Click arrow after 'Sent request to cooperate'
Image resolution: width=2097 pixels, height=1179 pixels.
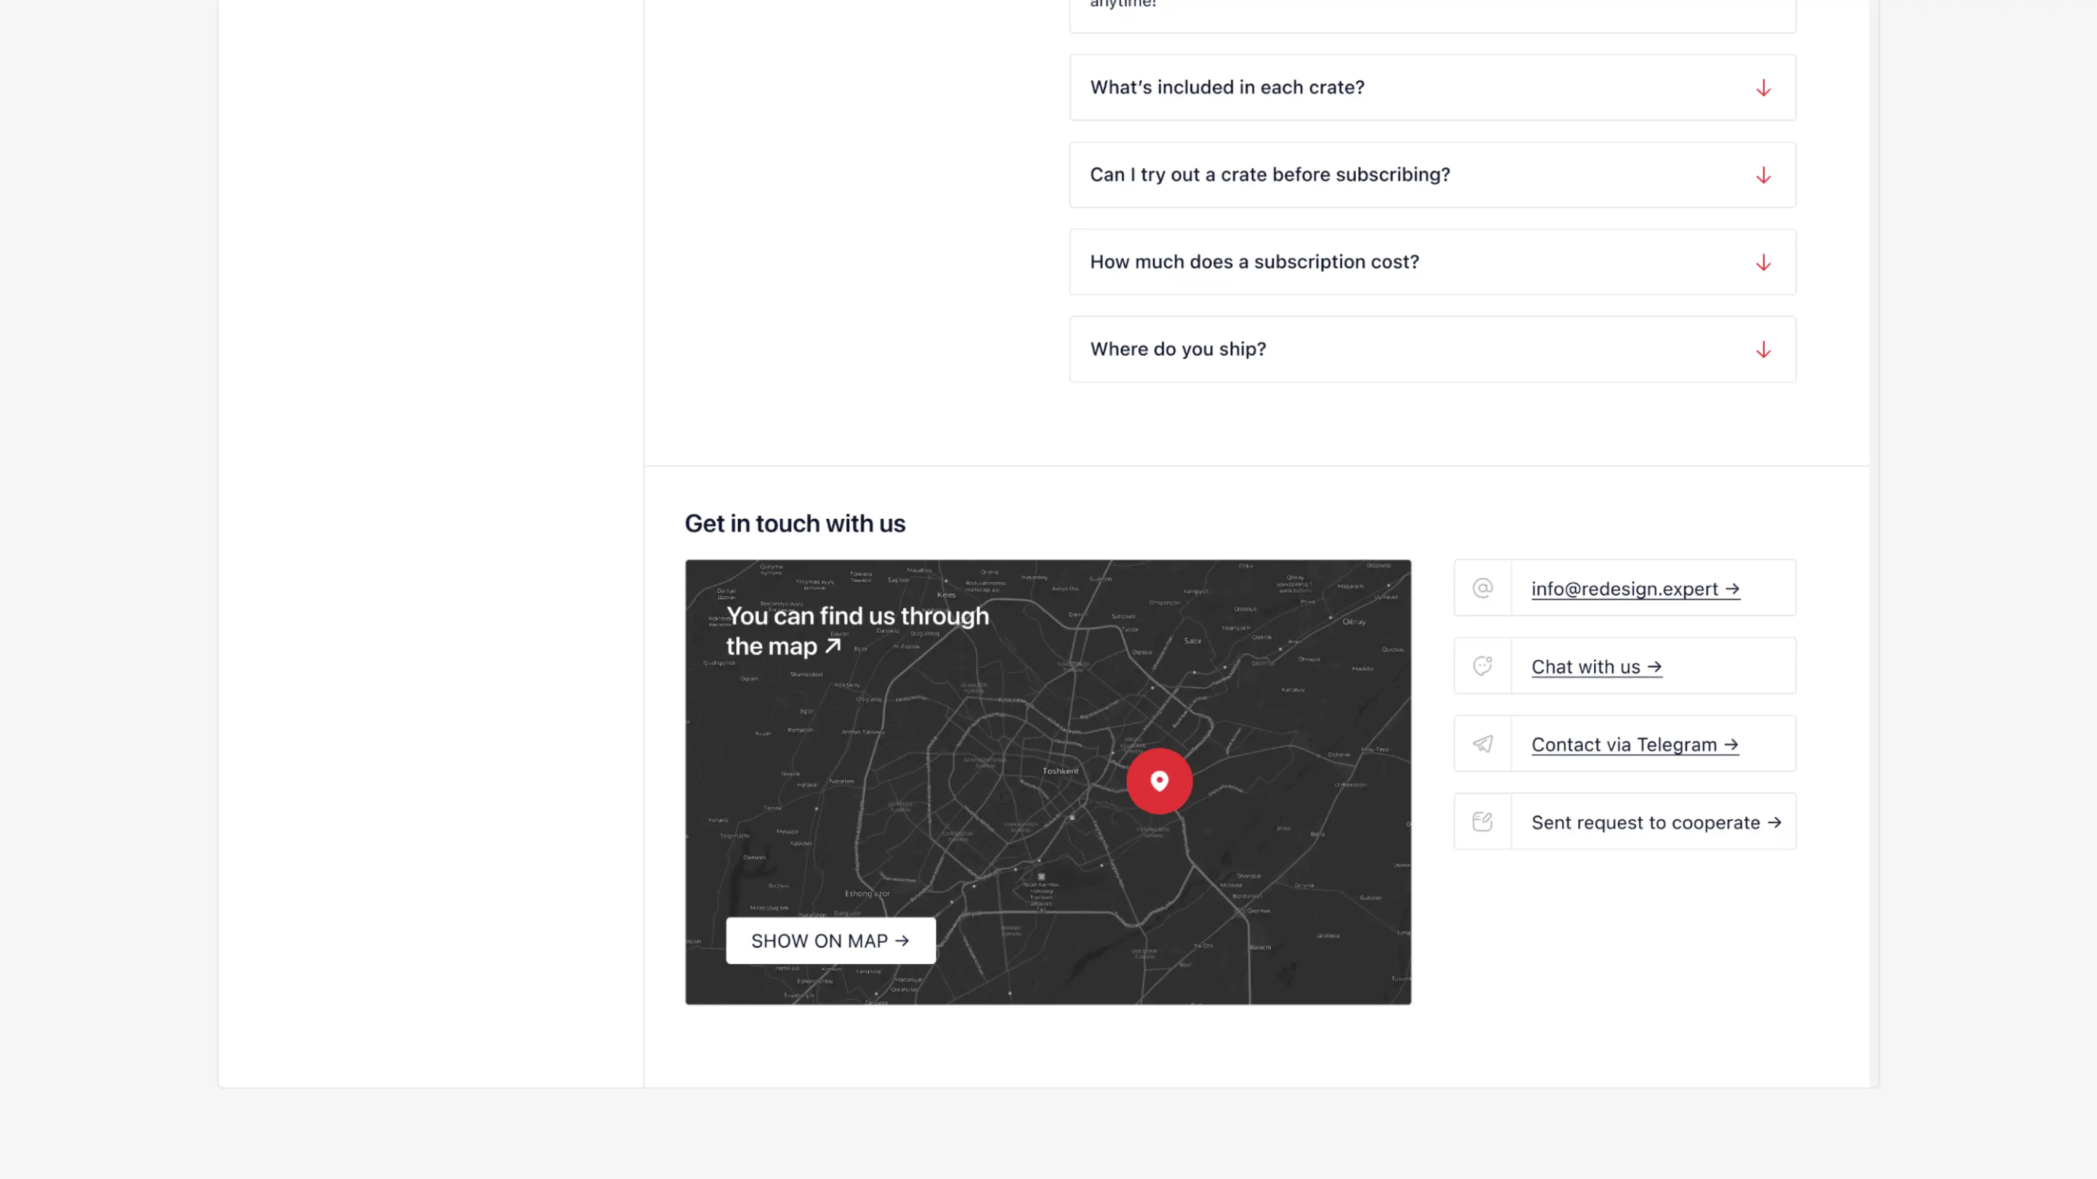(x=1774, y=823)
